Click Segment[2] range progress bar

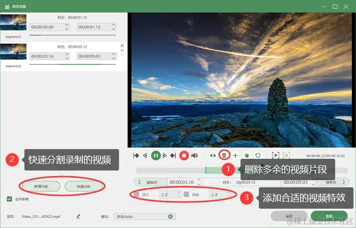pyautogui.click(x=73, y=64)
